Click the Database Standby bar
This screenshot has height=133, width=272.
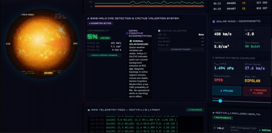[x=181, y=49]
